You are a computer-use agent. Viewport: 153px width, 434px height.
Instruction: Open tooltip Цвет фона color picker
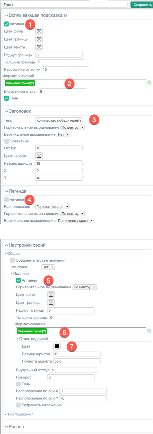click(x=39, y=31)
